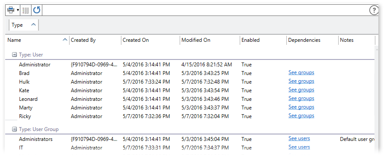The height and width of the screenshot is (156, 387).
Task: Click the Dependencies column header
Action: tap(312, 40)
